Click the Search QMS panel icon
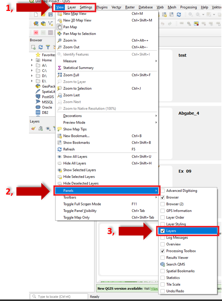Screen dimensions: 222x301 coord(163,264)
